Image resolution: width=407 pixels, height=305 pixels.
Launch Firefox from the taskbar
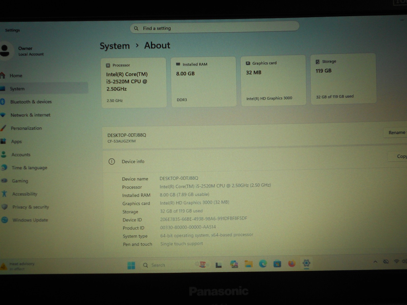pyautogui.click(x=292, y=264)
